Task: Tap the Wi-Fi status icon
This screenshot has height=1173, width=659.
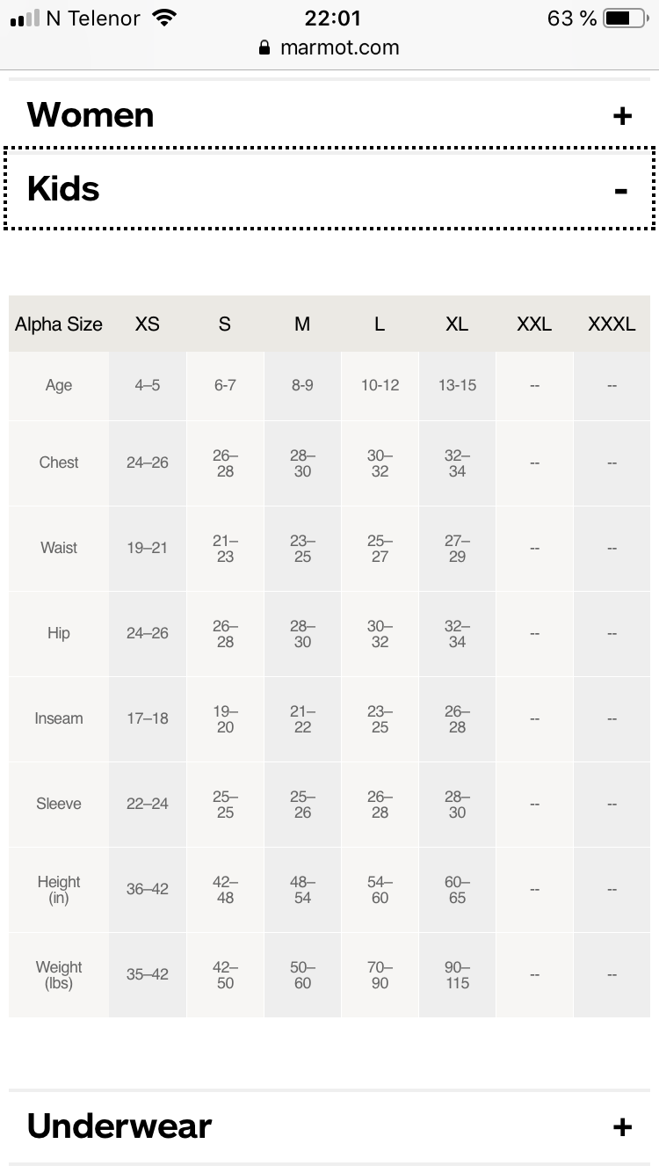Action: tap(163, 18)
